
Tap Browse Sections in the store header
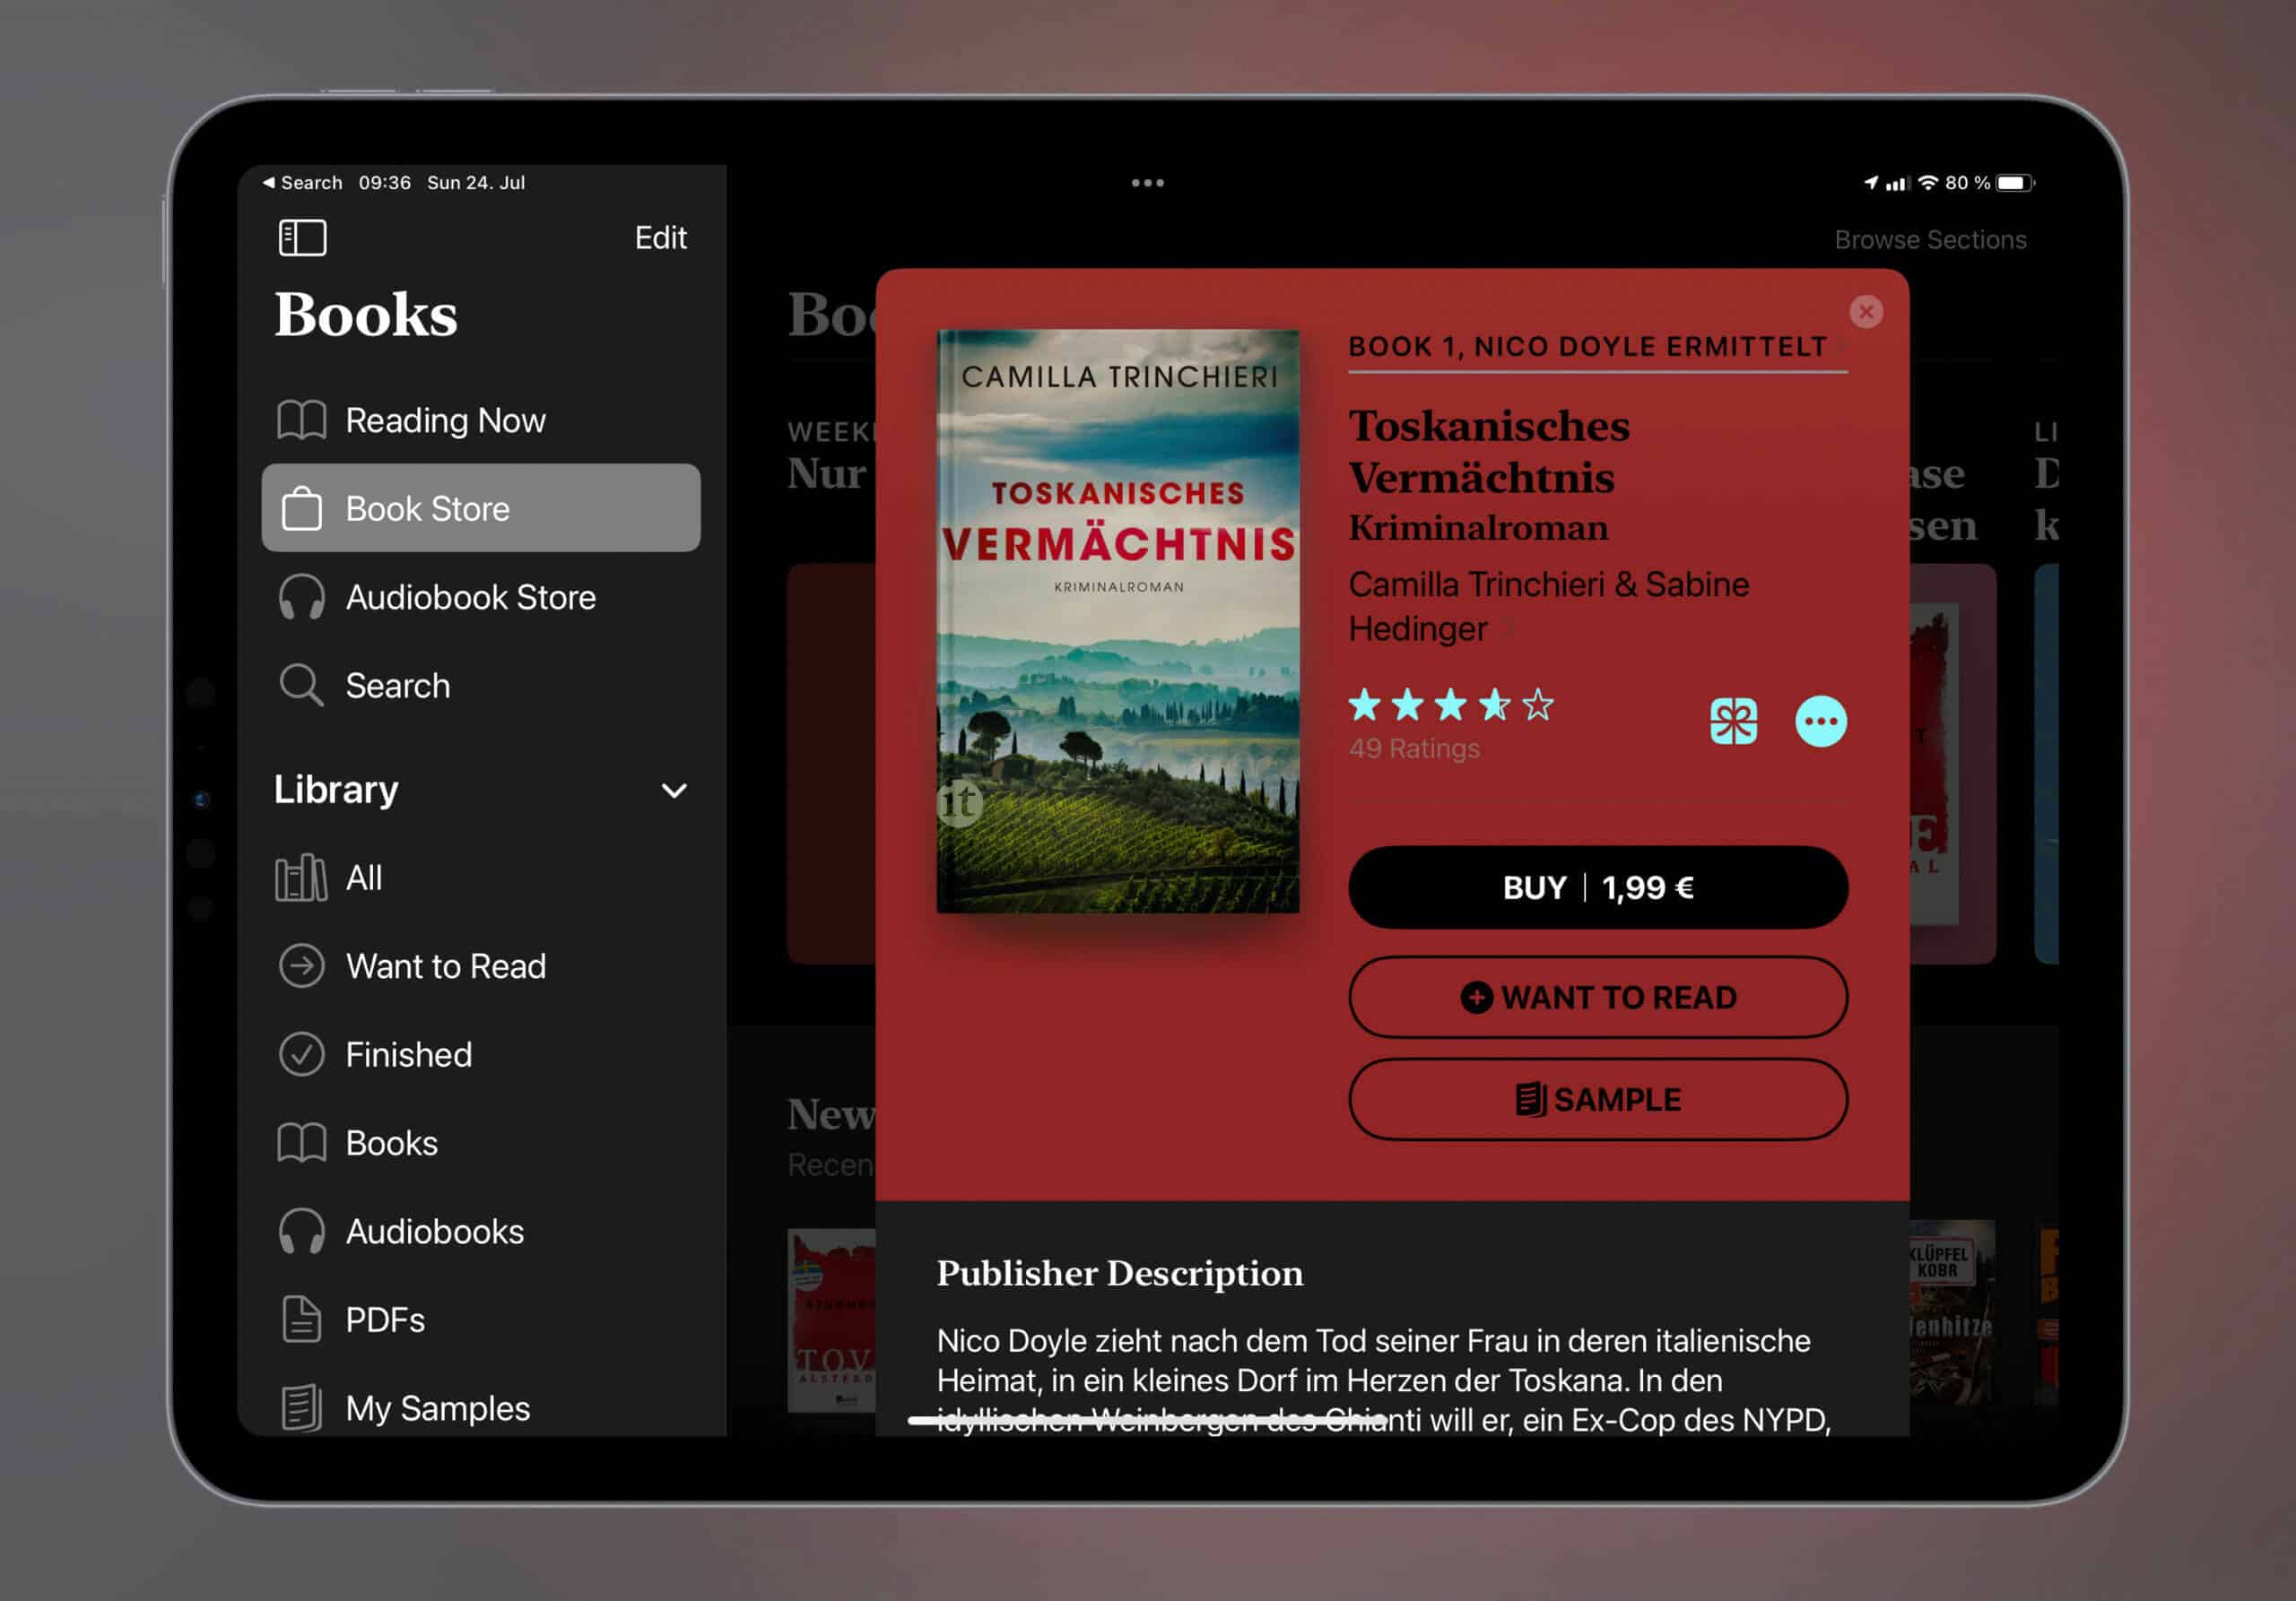(x=1930, y=240)
